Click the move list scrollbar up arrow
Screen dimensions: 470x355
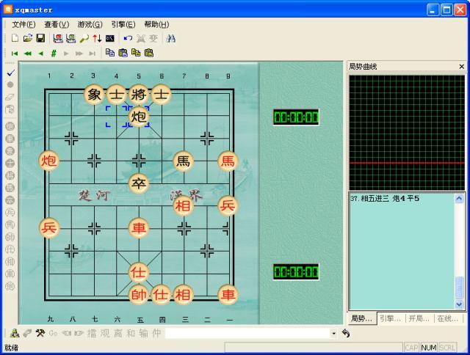point(459,198)
